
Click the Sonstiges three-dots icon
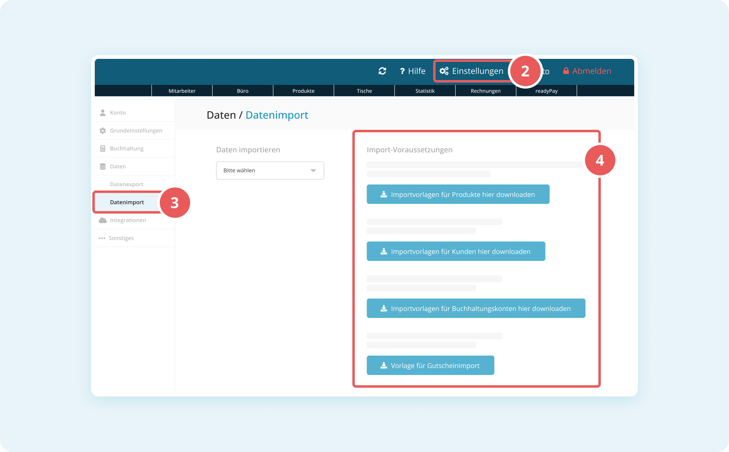[x=102, y=238]
